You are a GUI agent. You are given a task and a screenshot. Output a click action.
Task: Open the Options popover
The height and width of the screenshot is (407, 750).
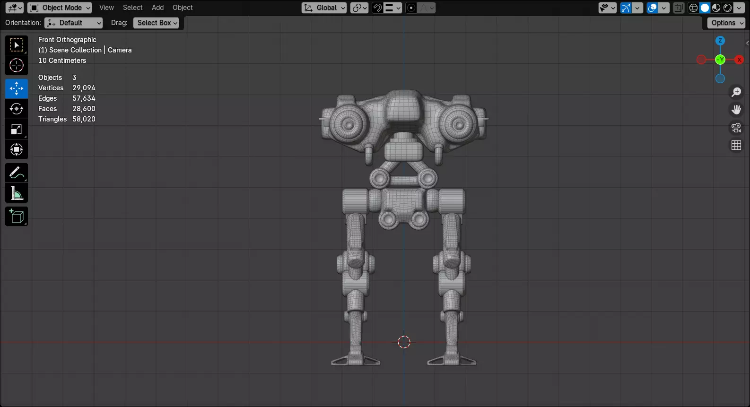coord(726,23)
